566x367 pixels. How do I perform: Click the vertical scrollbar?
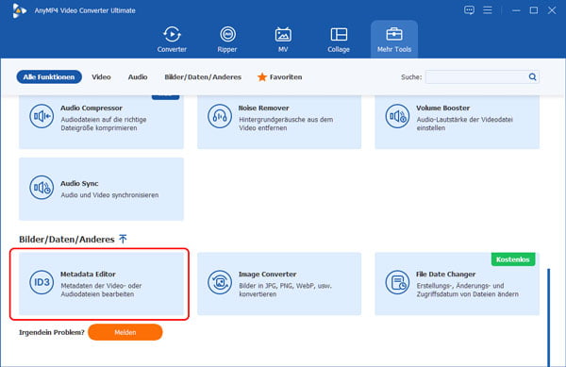[x=549, y=318]
